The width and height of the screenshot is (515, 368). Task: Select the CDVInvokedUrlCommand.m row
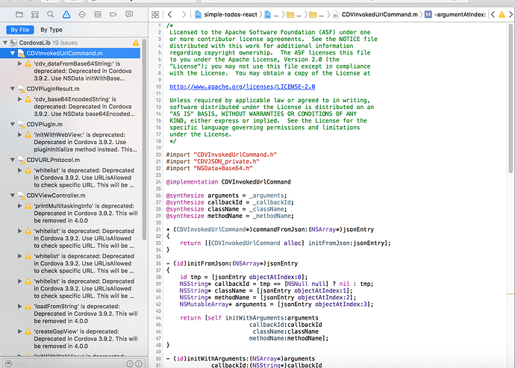click(70, 53)
